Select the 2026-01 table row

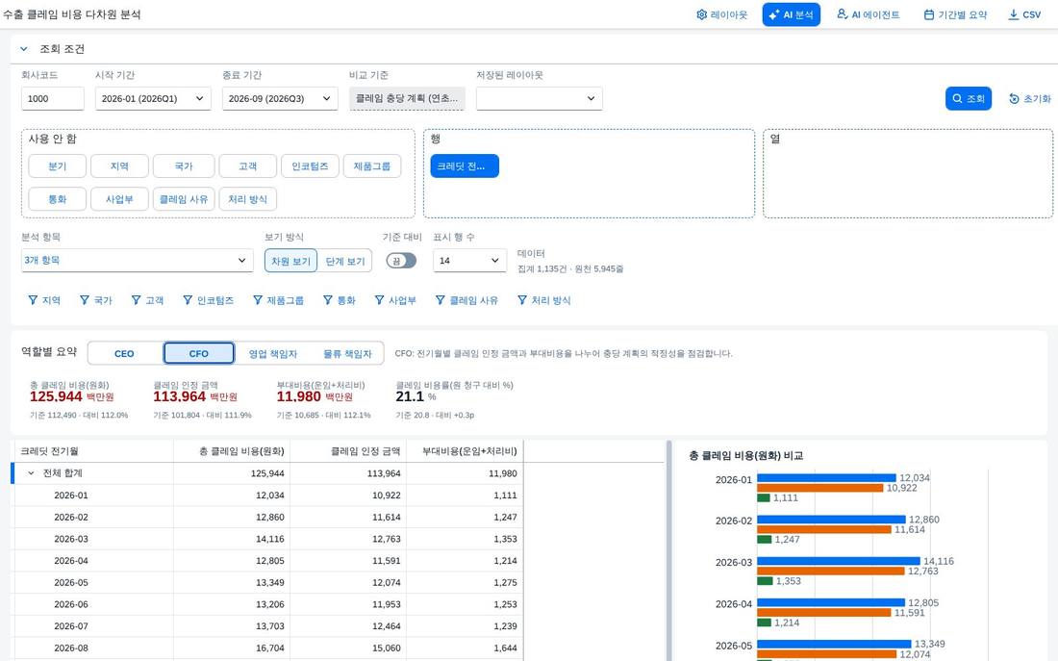268,495
